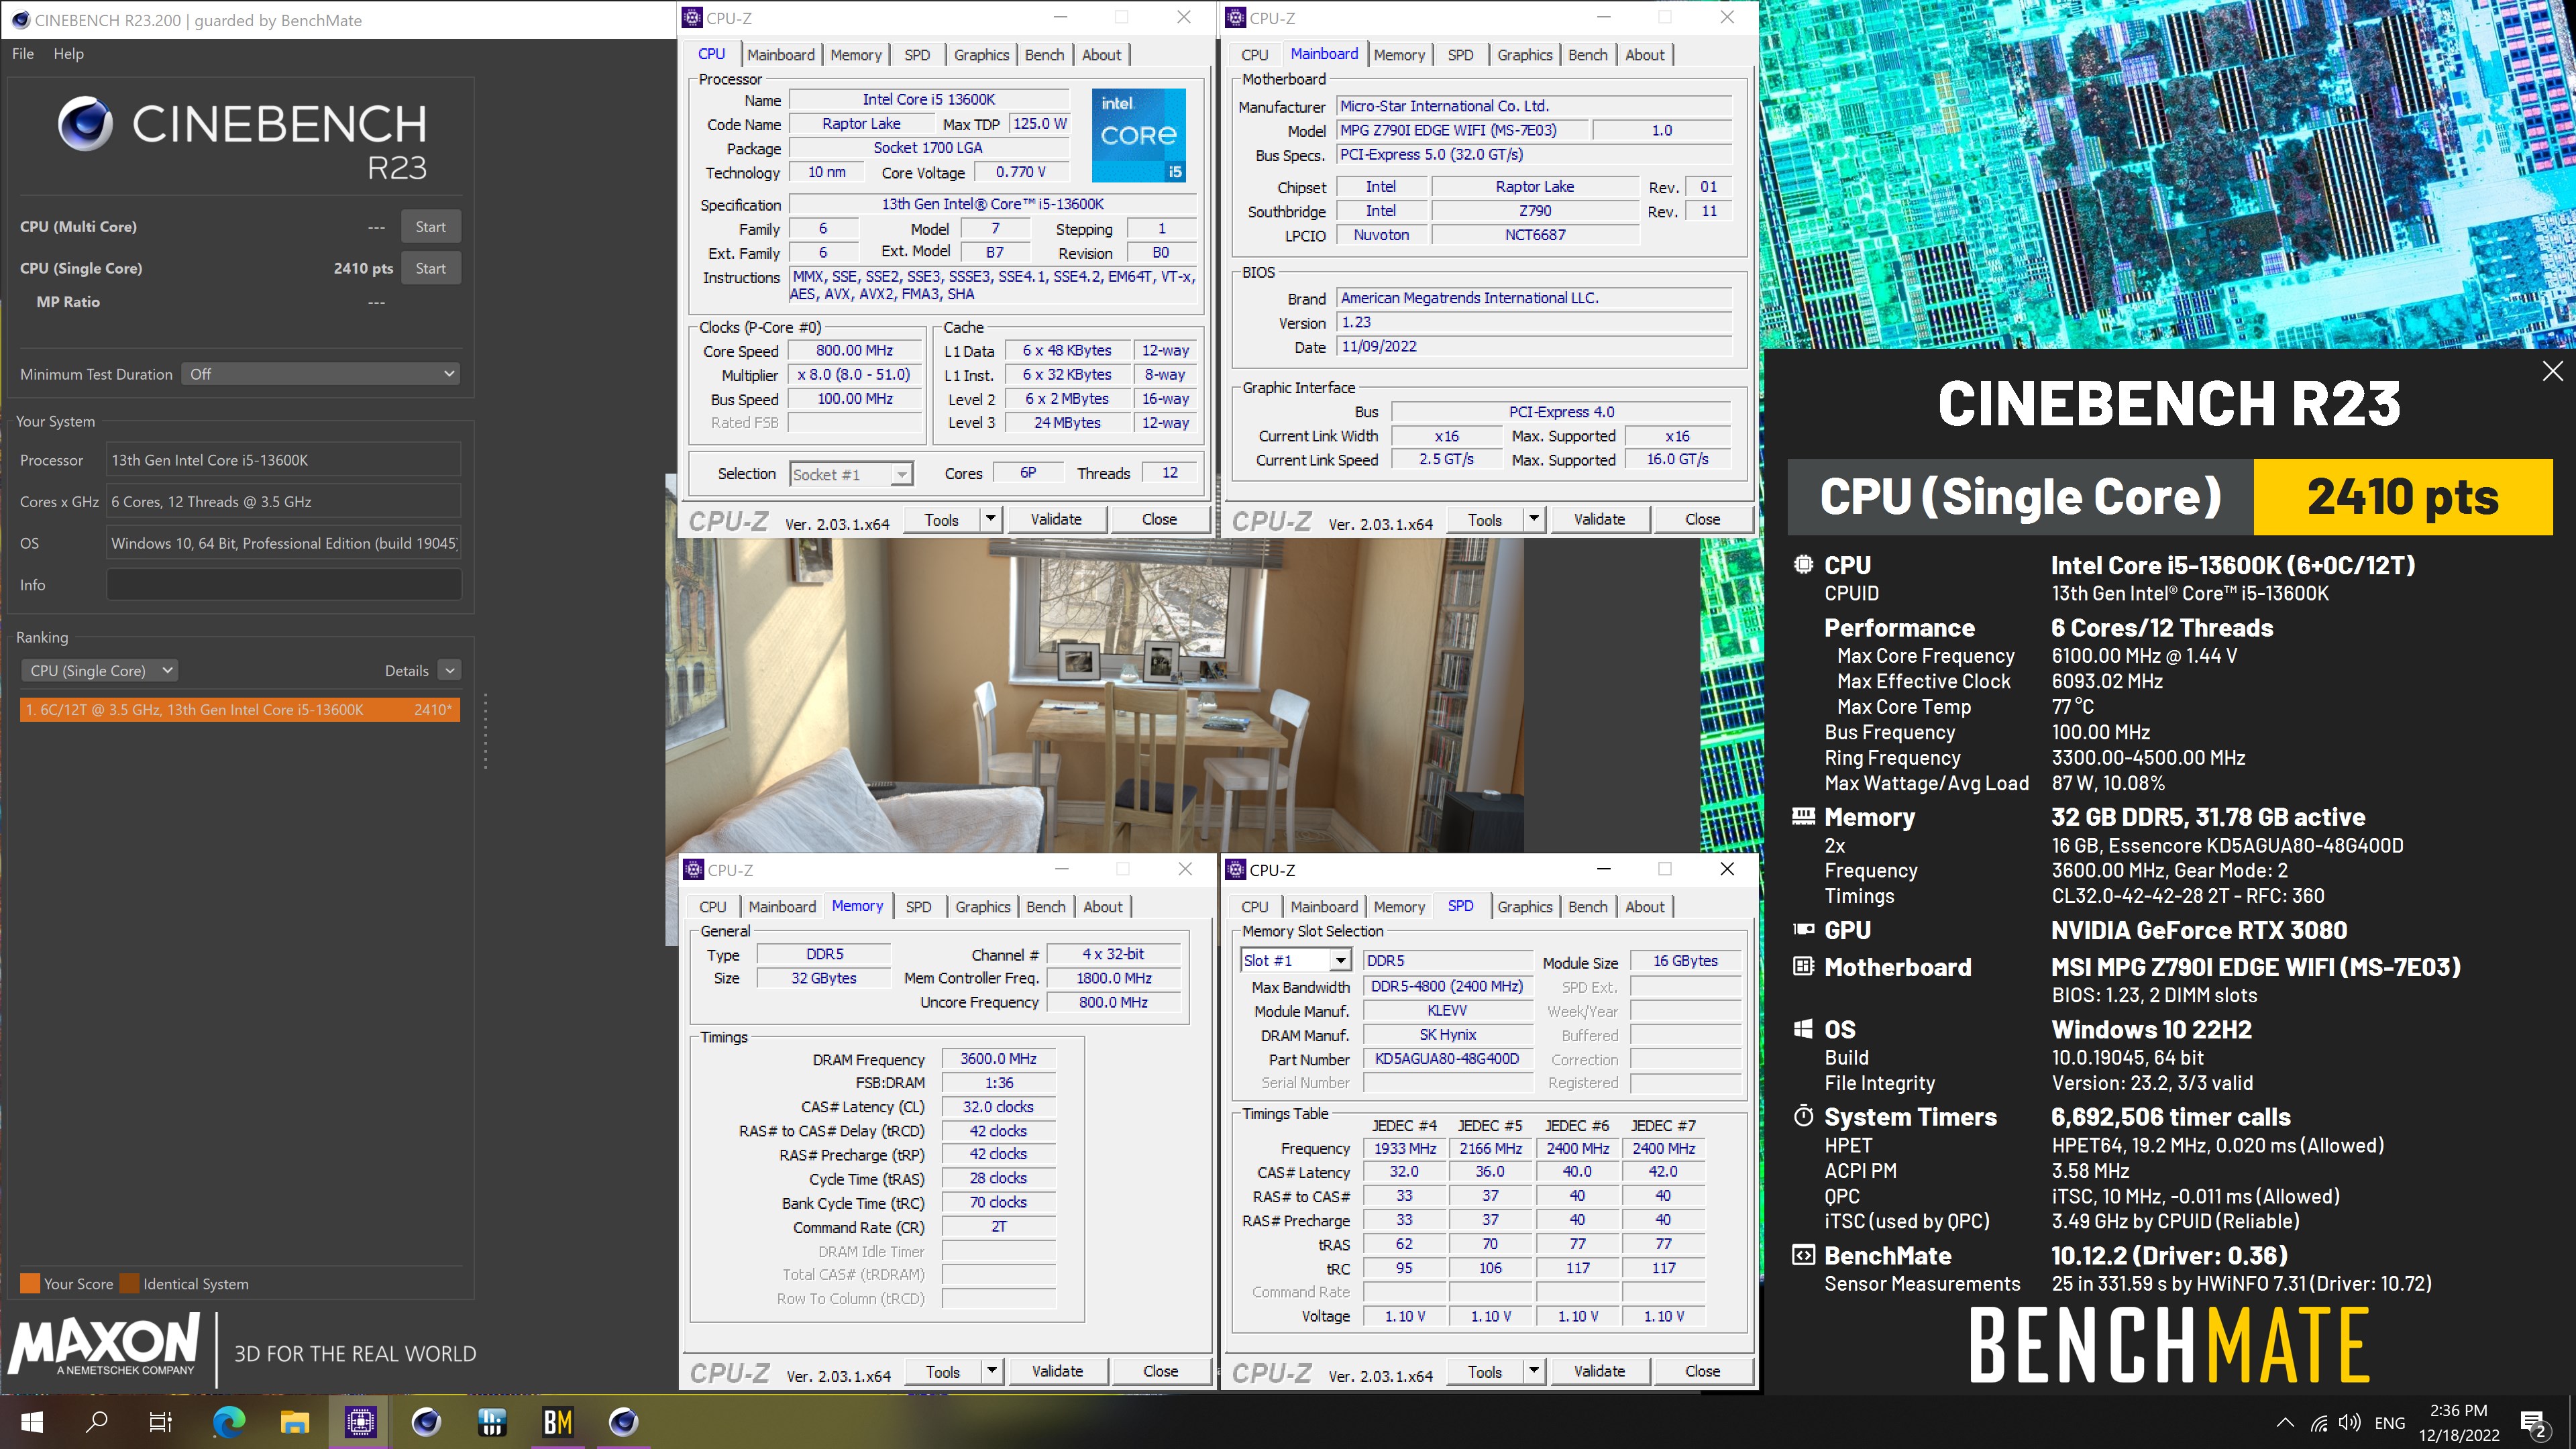Image resolution: width=2576 pixels, height=1449 pixels.
Task: Click the Processor field 13th Gen Intel Core i5-13600K
Action: (284, 460)
